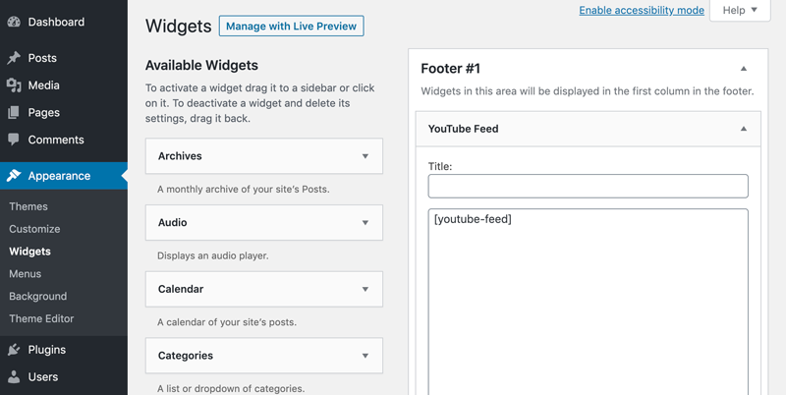786x395 pixels.
Task: Click the Appearance paintbrush icon
Action: point(14,176)
